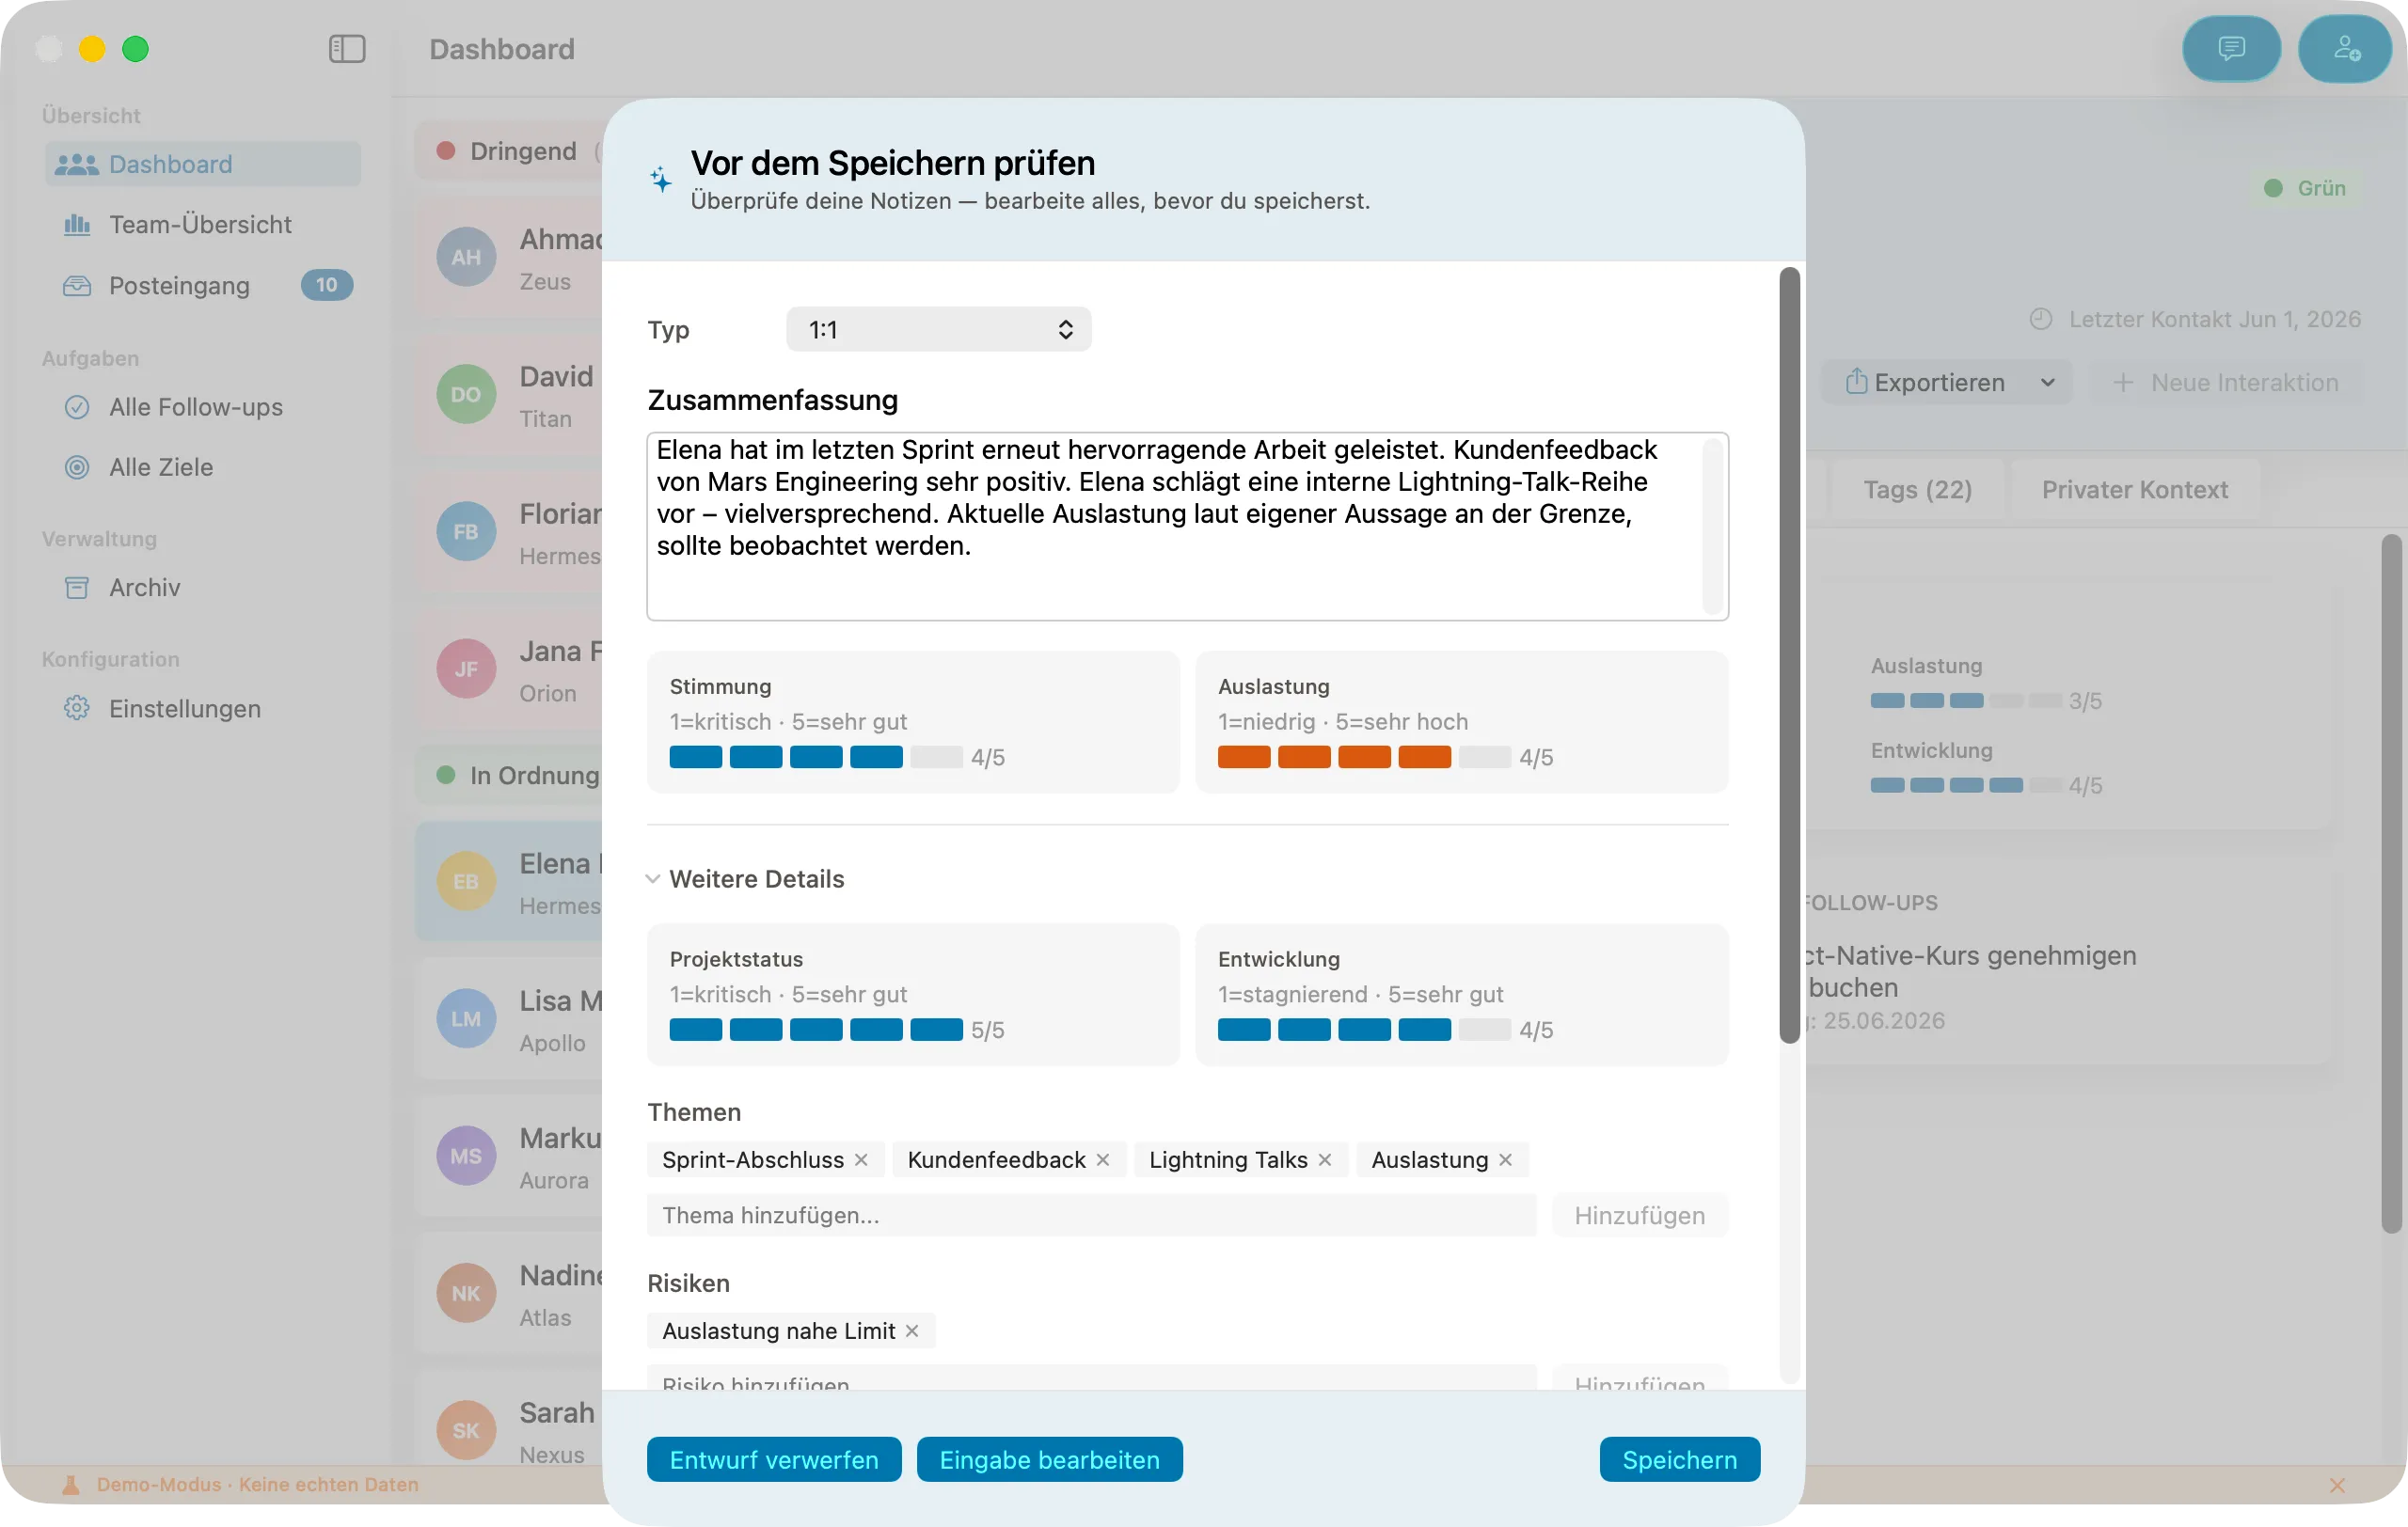
Task: Click the Dringend section header
Action: click(x=510, y=150)
